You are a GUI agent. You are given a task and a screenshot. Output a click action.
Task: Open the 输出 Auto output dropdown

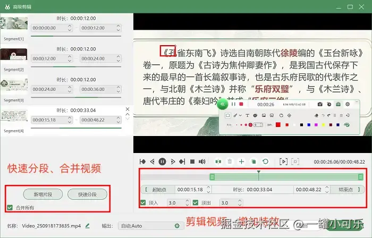[151, 226]
